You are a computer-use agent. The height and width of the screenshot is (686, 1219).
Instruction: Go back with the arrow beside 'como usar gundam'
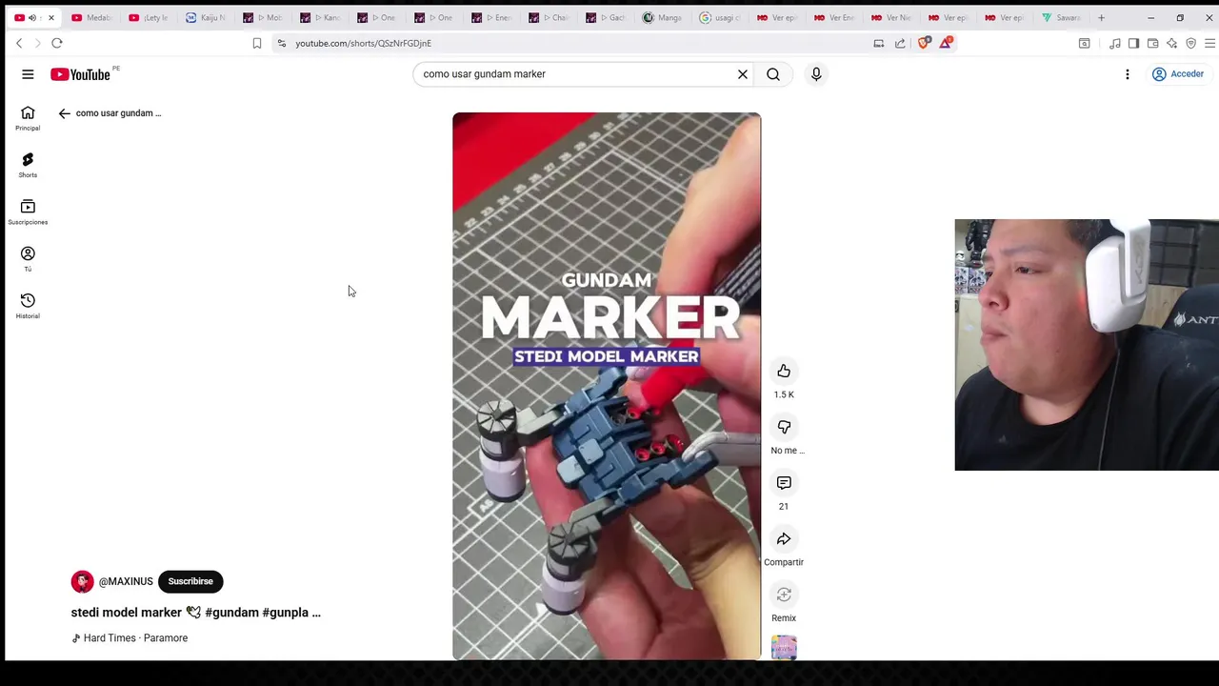[x=65, y=113]
